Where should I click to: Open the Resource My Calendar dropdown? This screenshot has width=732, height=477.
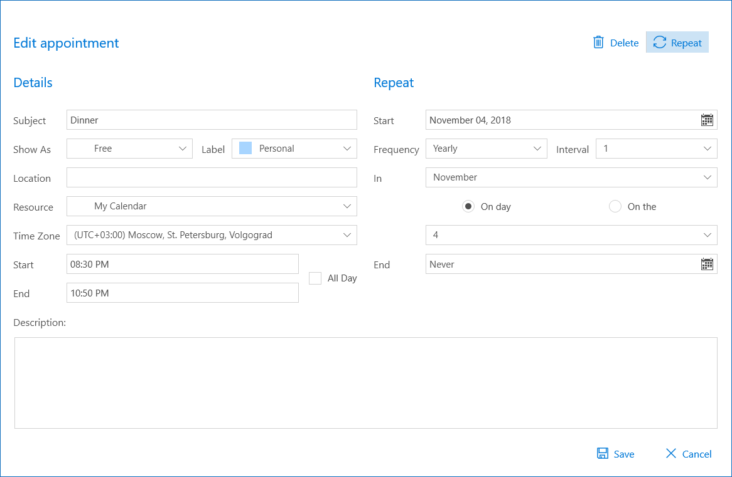pos(212,206)
